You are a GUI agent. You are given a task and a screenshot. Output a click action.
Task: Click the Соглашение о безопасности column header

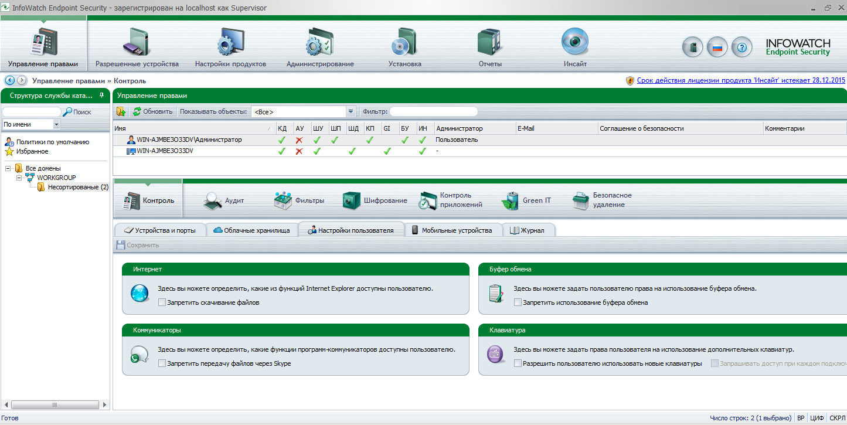pos(680,128)
